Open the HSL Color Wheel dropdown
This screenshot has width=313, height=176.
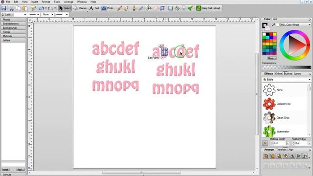point(295,25)
